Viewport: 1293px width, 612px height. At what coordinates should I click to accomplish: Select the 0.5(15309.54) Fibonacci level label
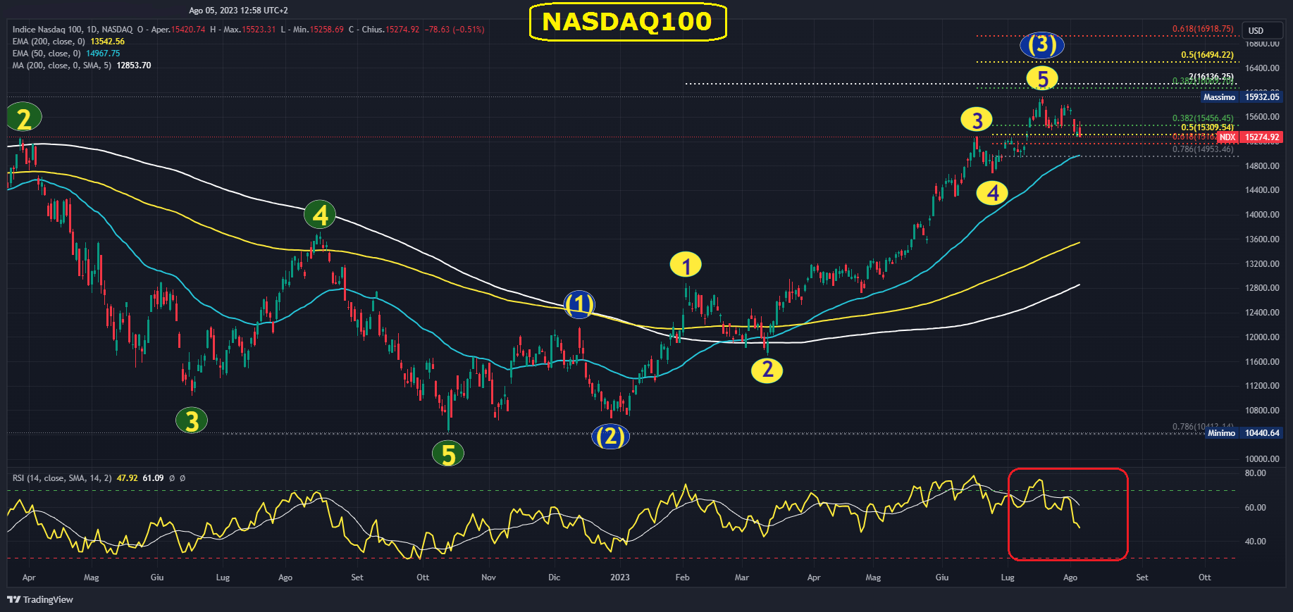[1208, 127]
